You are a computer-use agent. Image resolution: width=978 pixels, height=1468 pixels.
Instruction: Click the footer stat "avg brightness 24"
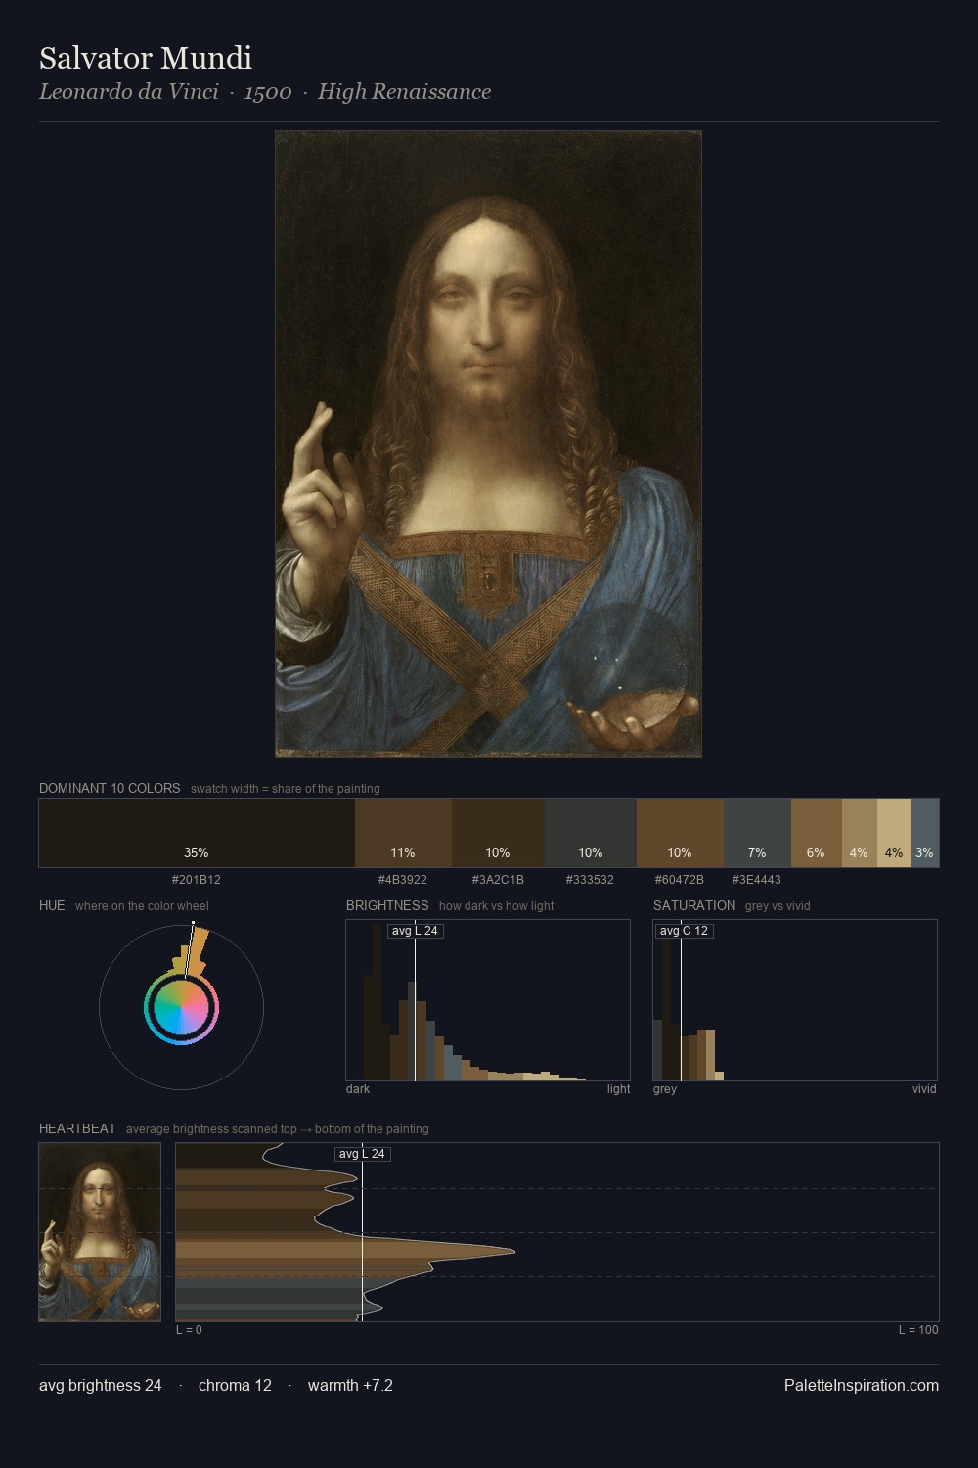[101, 1385]
